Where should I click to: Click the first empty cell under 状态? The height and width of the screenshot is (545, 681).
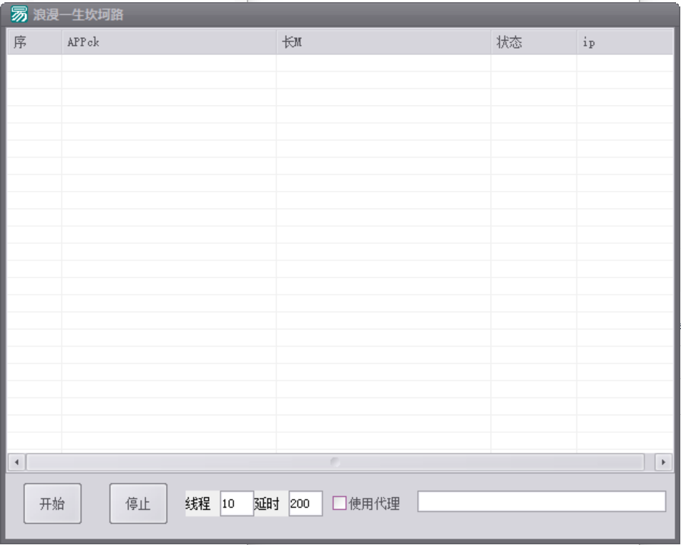(534, 63)
